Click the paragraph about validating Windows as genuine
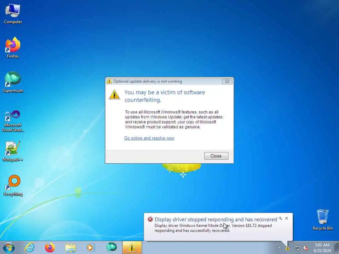 [174, 119]
